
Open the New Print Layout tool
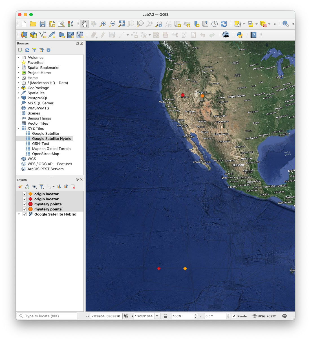click(52, 24)
